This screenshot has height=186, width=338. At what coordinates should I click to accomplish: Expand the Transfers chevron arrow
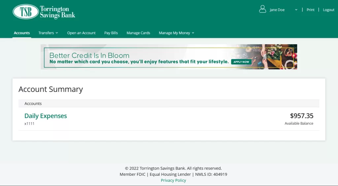click(57, 33)
